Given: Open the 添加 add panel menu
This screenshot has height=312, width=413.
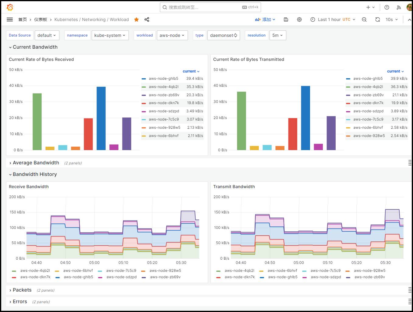Looking at the screenshot, I should click(265, 19).
